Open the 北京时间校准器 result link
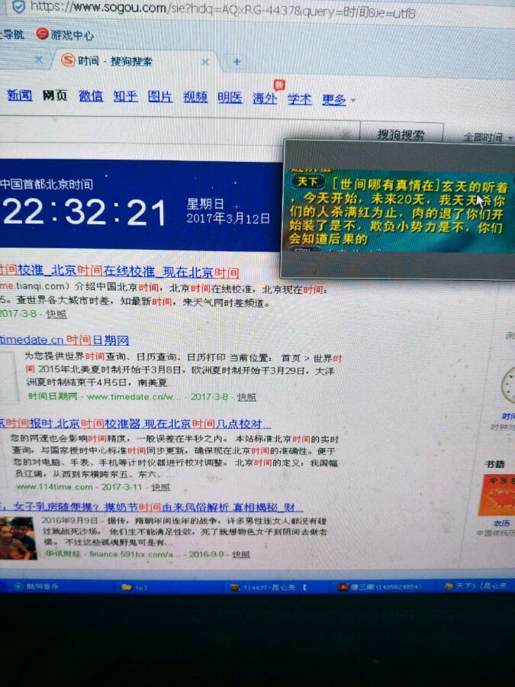The height and width of the screenshot is (687, 515). click(x=136, y=424)
